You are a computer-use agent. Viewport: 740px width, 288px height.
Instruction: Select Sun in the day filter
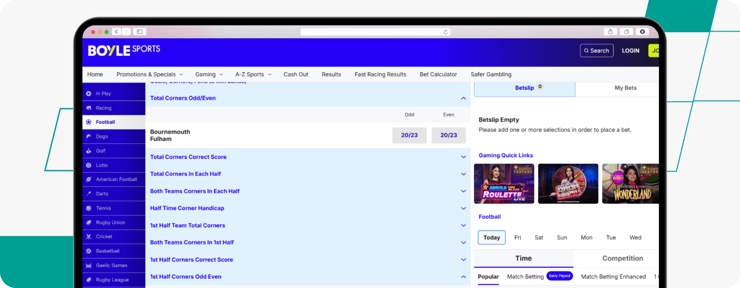[x=562, y=238]
